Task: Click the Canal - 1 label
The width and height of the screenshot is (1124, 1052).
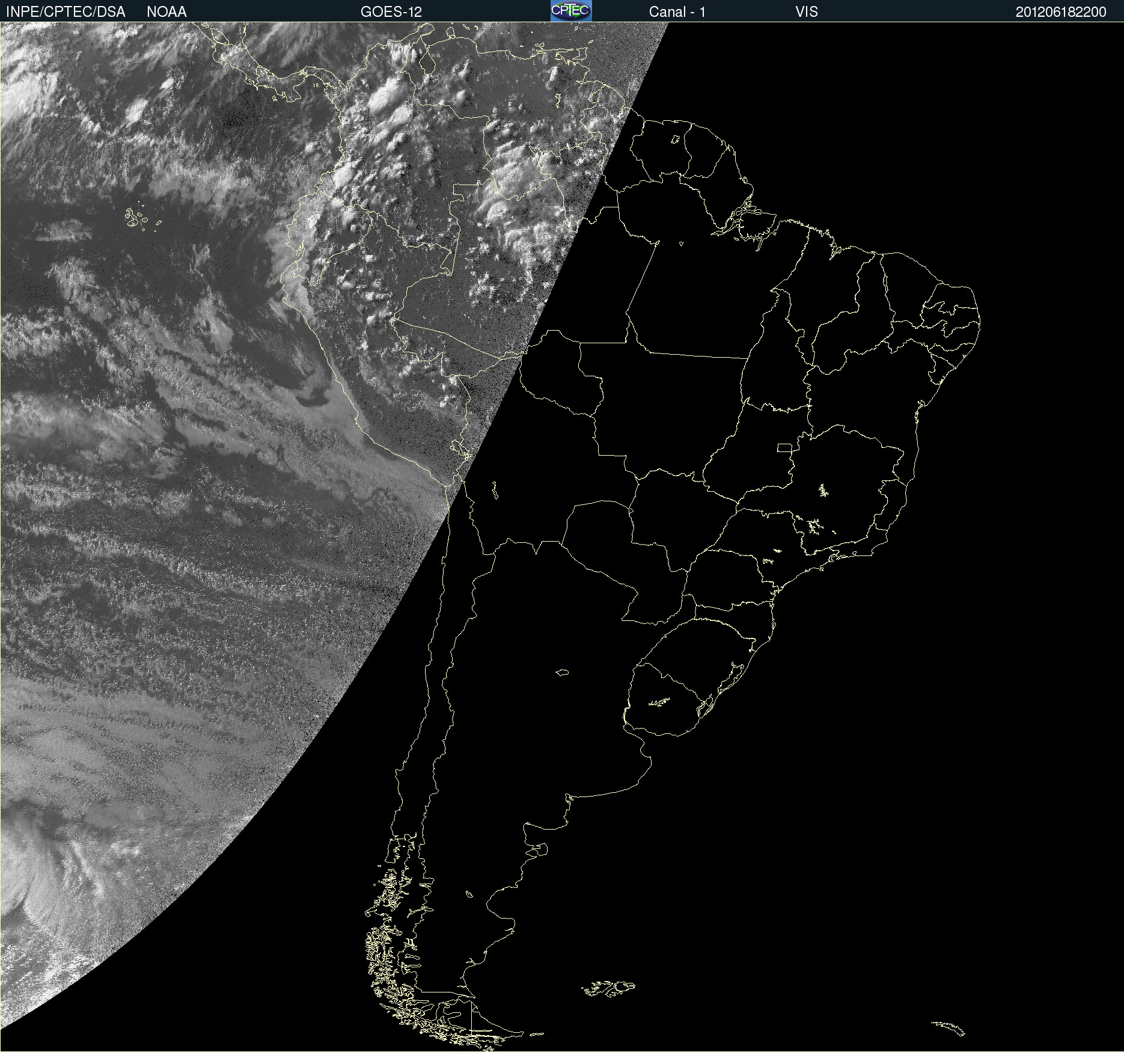Action: [677, 12]
